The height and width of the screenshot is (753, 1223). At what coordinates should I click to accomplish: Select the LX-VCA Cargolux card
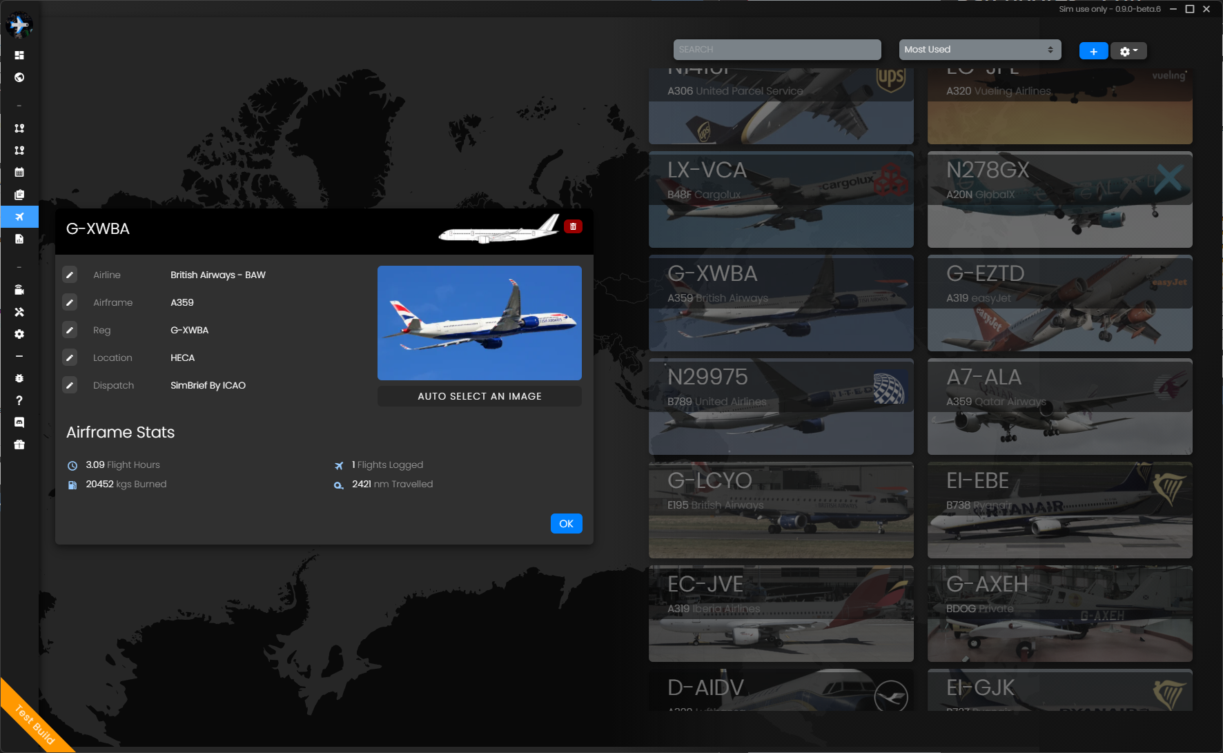click(x=781, y=199)
